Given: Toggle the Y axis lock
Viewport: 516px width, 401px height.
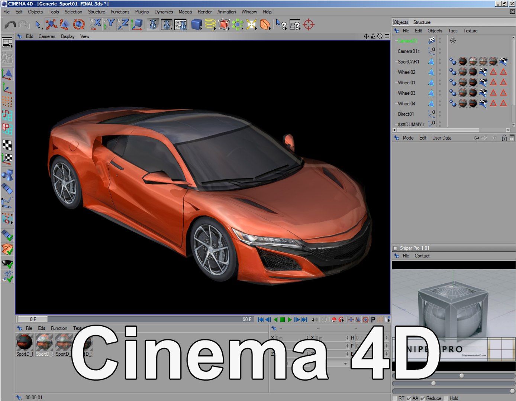Looking at the screenshot, I should tap(109, 25).
